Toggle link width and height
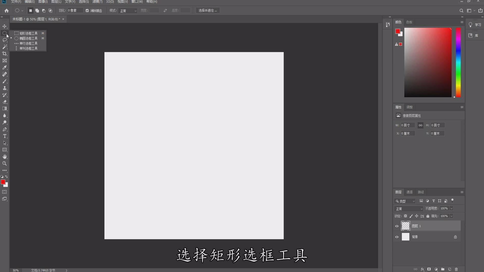484x272 pixels. coord(420,125)
